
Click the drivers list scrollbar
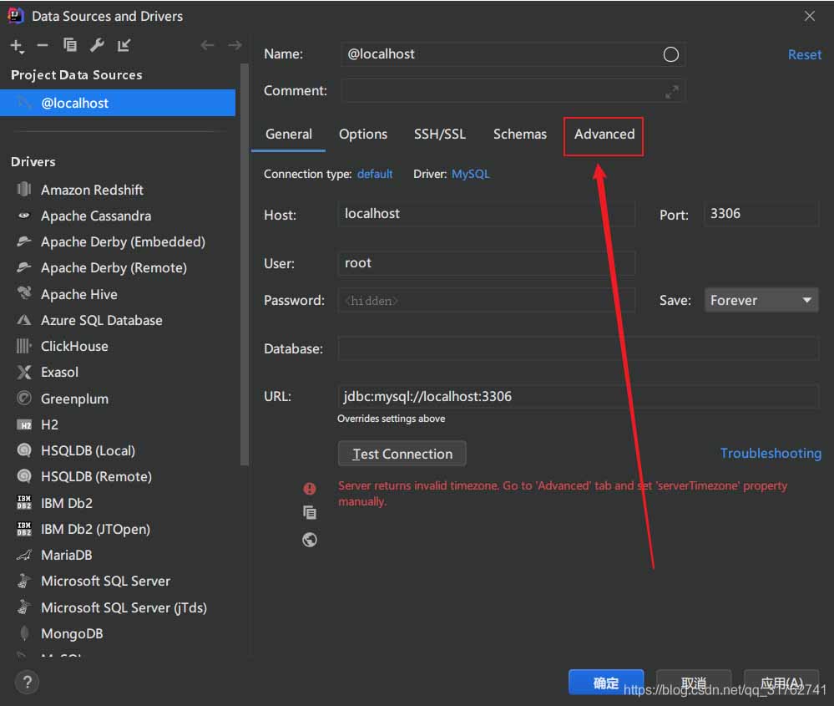click(244, 265)
